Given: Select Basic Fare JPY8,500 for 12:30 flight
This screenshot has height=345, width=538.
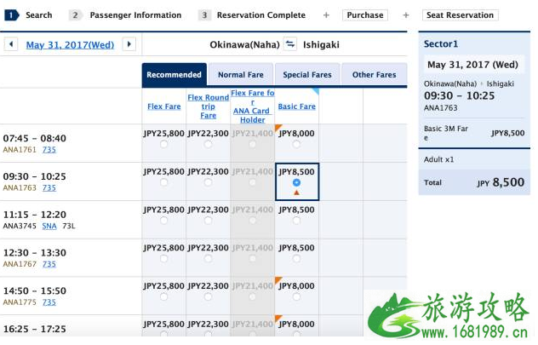Looking at the screenshot, I should 296,258.
